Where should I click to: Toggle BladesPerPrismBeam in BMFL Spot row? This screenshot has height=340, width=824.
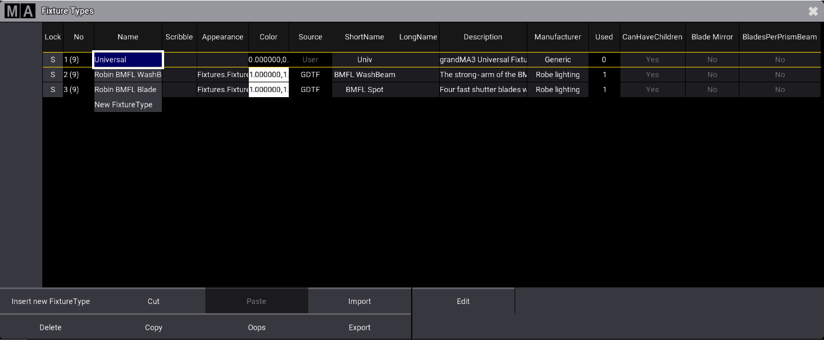point(780,90)
